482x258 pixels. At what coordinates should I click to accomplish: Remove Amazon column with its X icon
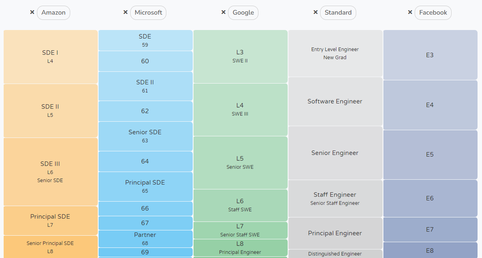pyautogui.click(x=32, y=13)
